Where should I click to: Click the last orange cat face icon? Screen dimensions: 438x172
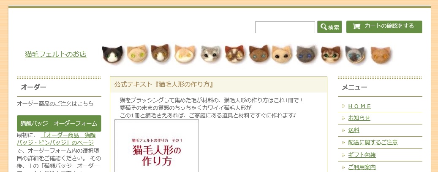[380, 54]
